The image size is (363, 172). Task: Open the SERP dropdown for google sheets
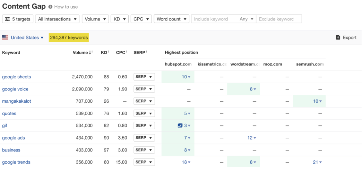tap(144, 77)
